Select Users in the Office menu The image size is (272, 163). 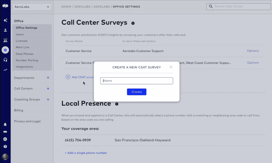tap(20, 34)
